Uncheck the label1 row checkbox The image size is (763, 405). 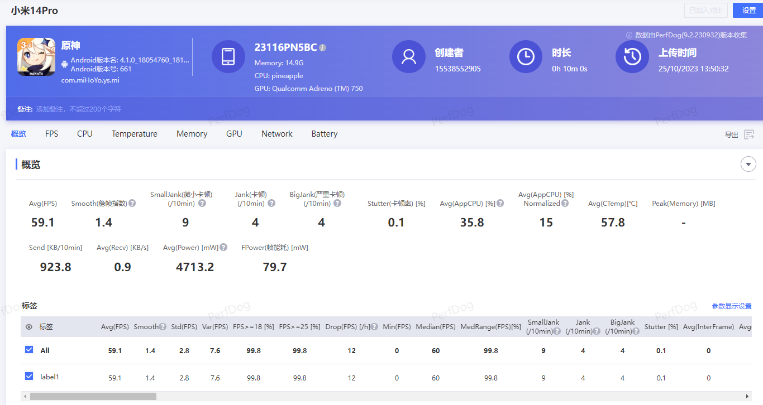(29, 377)
